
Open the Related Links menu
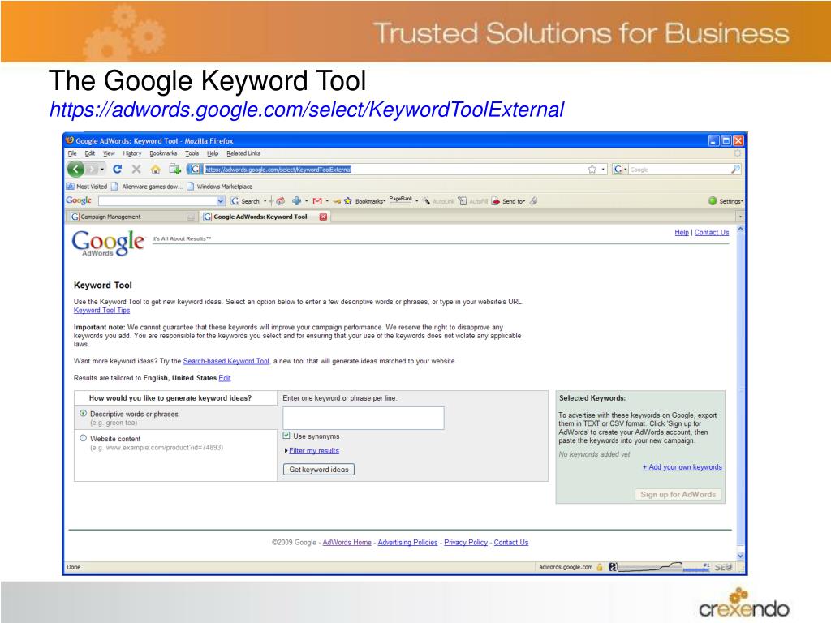click(x=243, y=153)
